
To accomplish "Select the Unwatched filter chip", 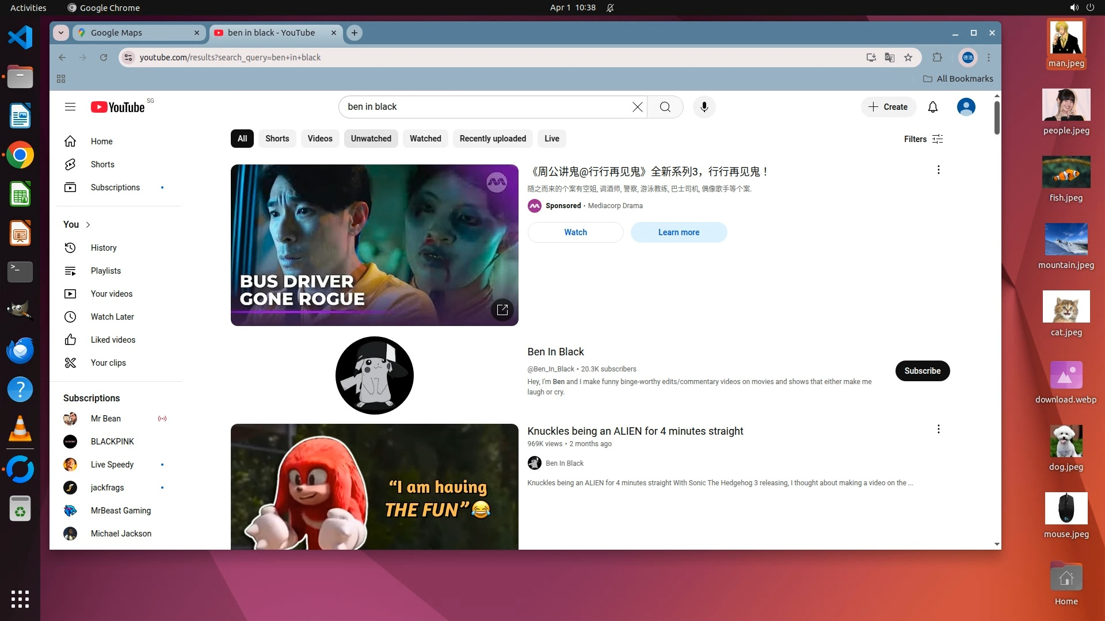I will (x=371, y=139).
